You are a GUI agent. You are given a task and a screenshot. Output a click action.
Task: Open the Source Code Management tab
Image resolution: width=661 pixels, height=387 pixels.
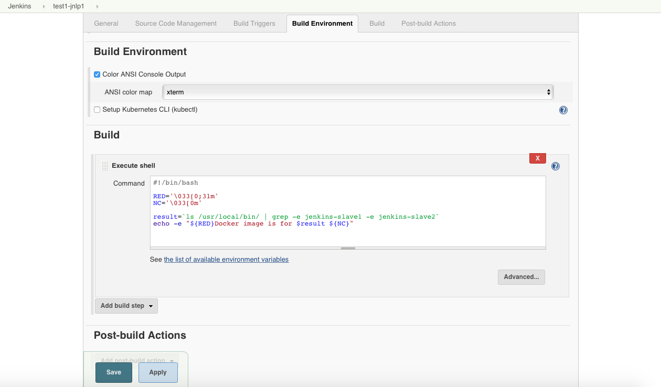(176, 24)
